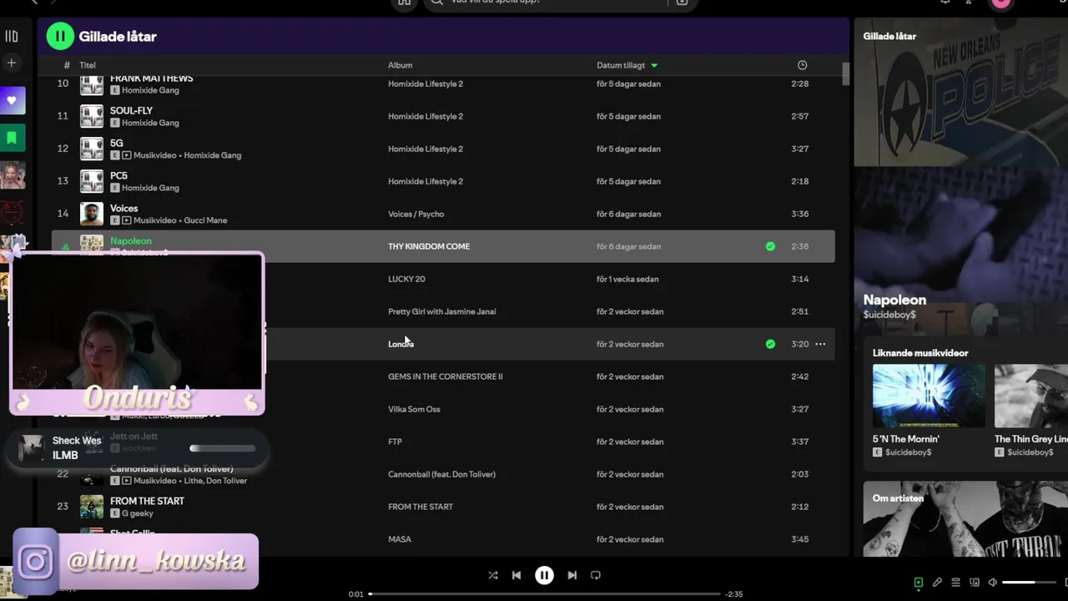
Task: Open artist G geeky under FROM THE START
Action: pos(137,513)
